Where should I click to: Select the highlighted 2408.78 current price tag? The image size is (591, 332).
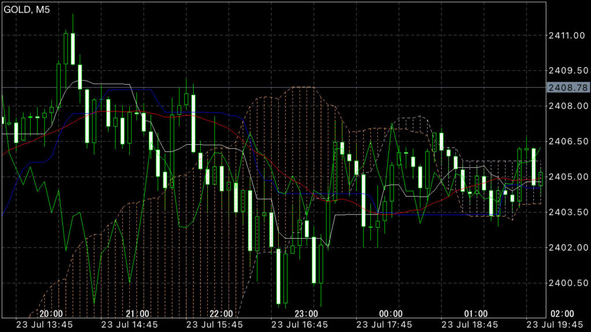pos(568,88)
